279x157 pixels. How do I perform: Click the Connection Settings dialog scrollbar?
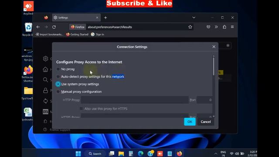(x=214, y=66)
